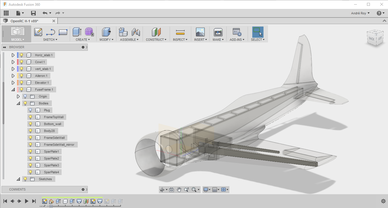The height and width of the screenshot is (208, 388).
Task: Click the timeline settings gear icon
Action: [x=383, y=201]
